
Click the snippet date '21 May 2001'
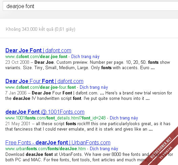18,123
